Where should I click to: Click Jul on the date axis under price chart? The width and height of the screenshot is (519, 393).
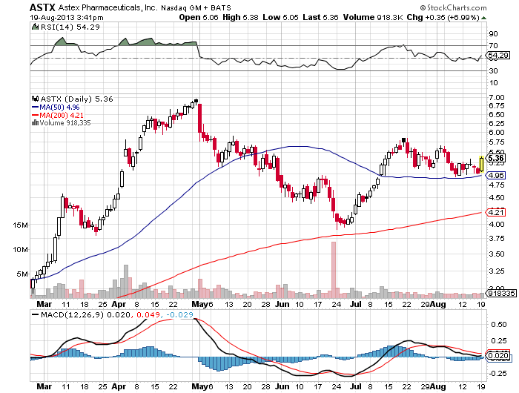pyautogui.click(x=355, y=304)
